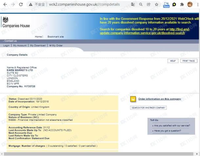Bookmark the page with the star icon

pyautogui.click(x=156, y=5)
